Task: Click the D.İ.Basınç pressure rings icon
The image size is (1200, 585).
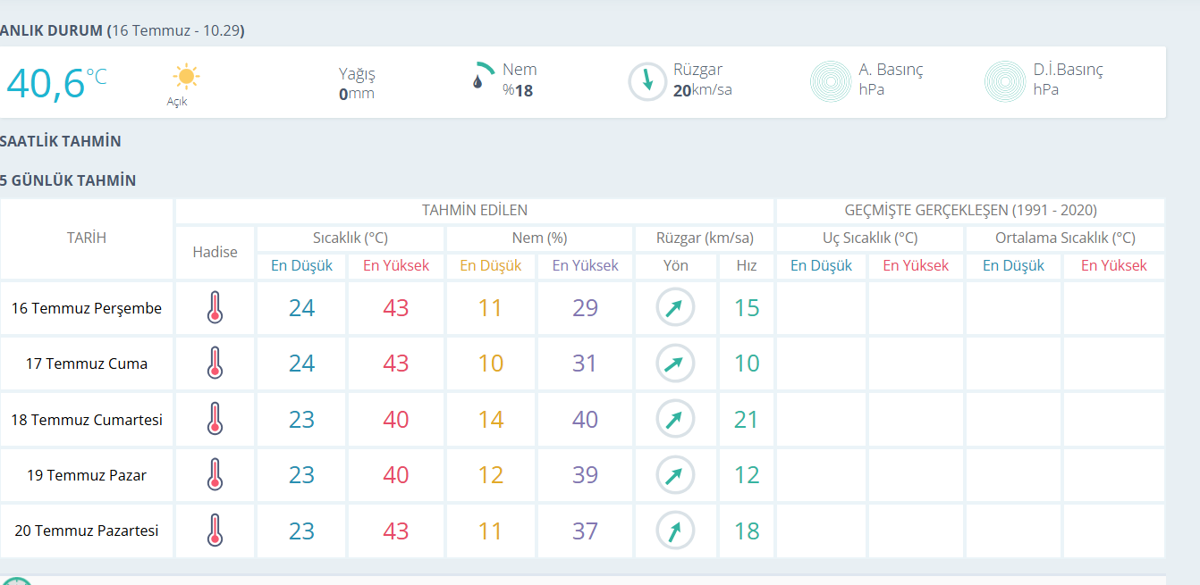Action: tap(1005, 81)
